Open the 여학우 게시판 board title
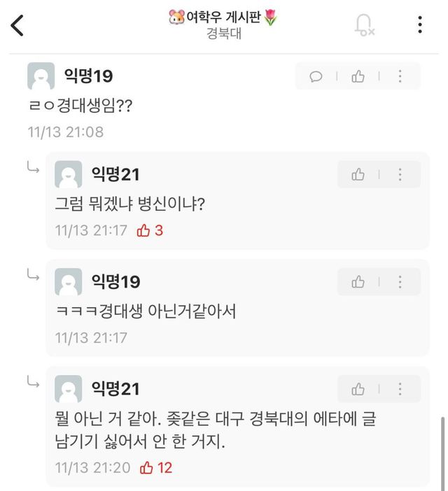 pyautogui.click(x=223, y=18)
